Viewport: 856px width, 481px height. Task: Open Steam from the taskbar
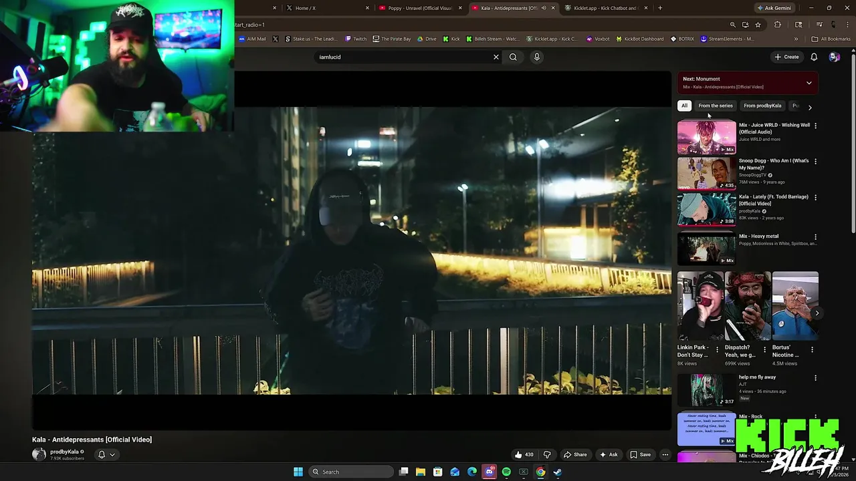click(x=558, y=472)
